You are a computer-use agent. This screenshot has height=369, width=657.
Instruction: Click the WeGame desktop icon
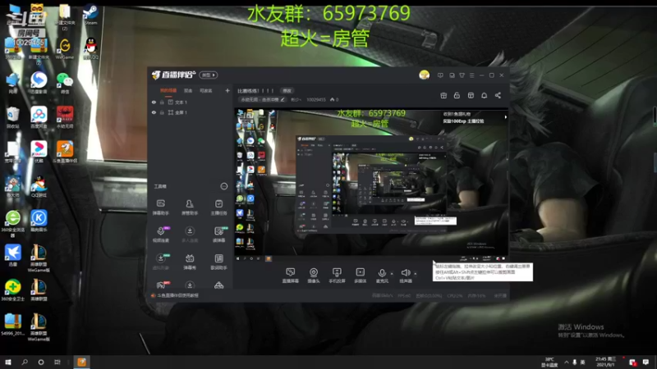[x=65, y=49]
